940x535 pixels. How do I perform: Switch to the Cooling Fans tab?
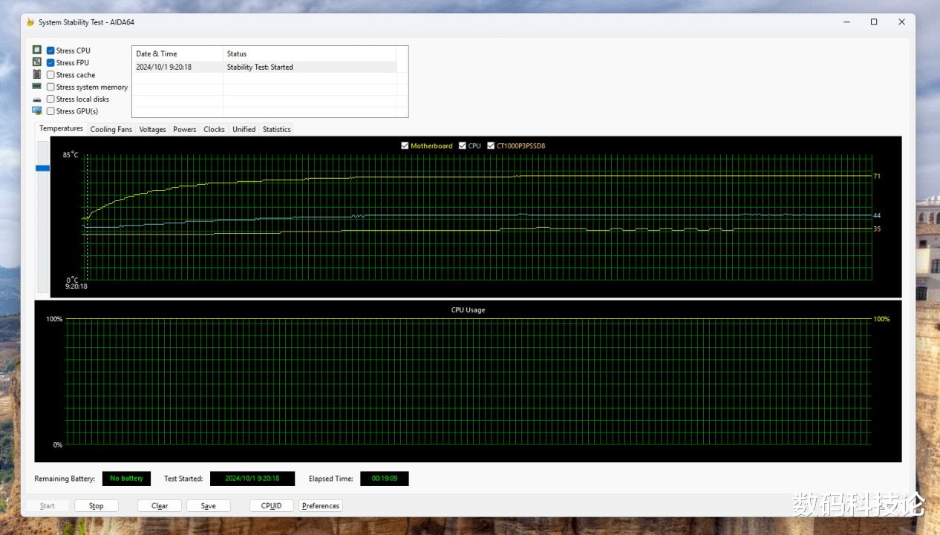point(111,129)
